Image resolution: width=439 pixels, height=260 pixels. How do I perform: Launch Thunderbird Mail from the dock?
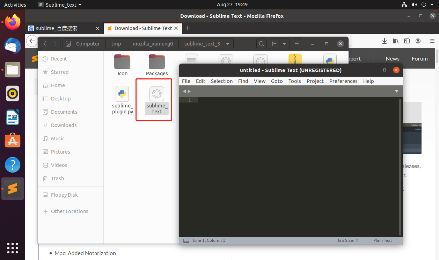coord(13,46)
